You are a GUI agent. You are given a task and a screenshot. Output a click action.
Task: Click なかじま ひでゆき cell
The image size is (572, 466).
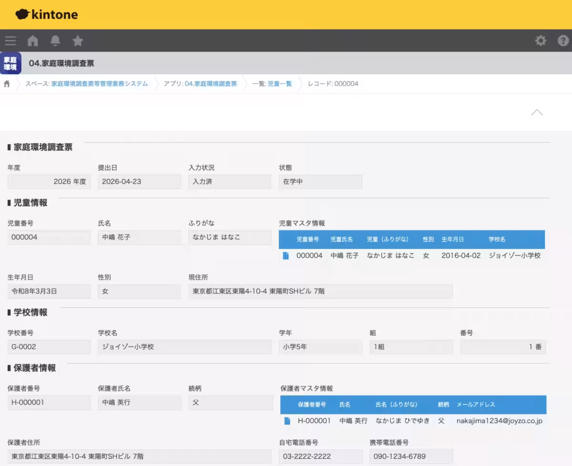click(x=403, y=421)
